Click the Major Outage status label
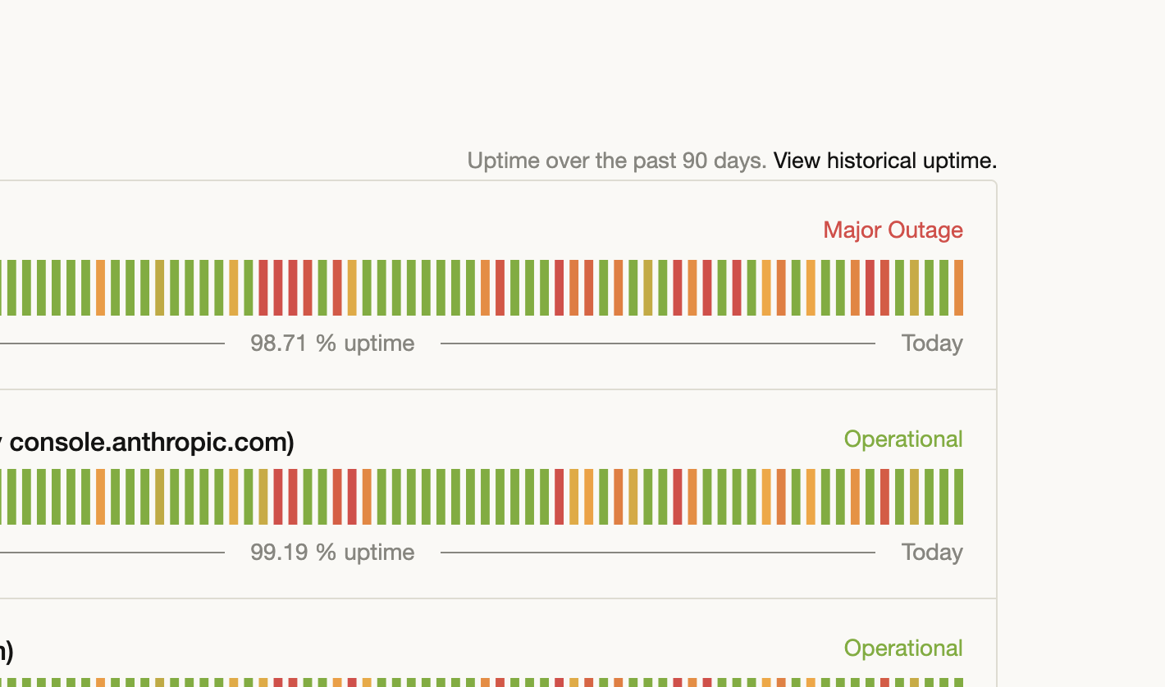The image size is (1165, 687). [893, 230]
